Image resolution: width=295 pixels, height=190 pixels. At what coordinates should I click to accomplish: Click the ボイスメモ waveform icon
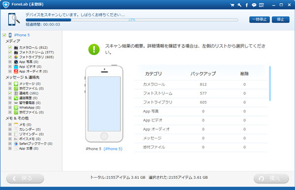pyautogui.click(x=16, y=139)
